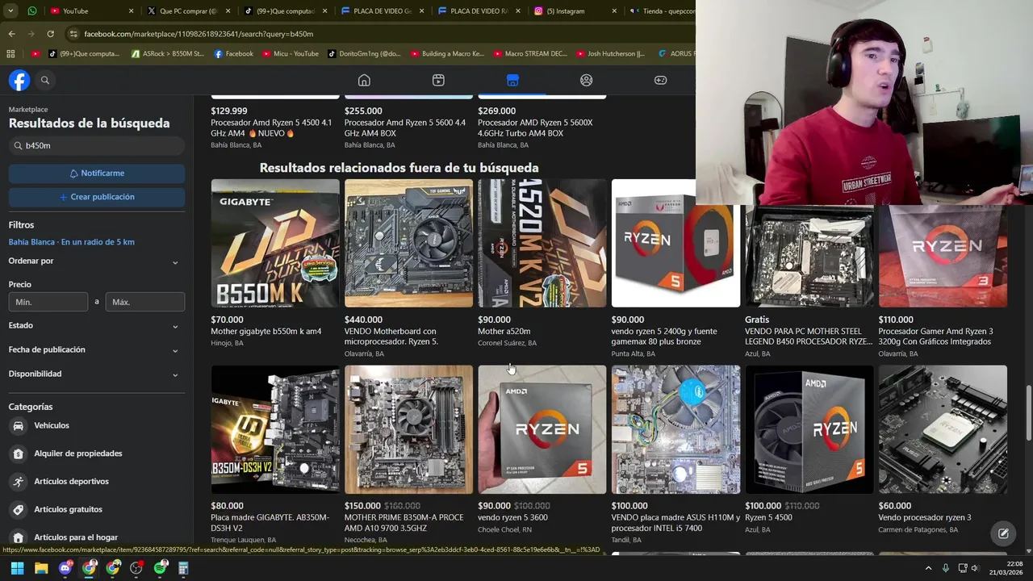Image resolution: width=1033 pixels, height=581 pixels.
Task: Expand the Ordenar por filter
Action: click(x=97, y=261)
